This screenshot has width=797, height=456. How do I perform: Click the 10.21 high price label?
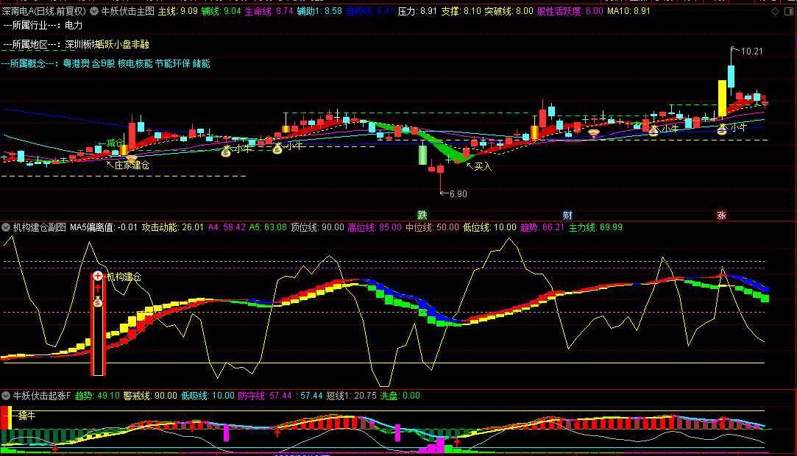[x=751, y=51]
